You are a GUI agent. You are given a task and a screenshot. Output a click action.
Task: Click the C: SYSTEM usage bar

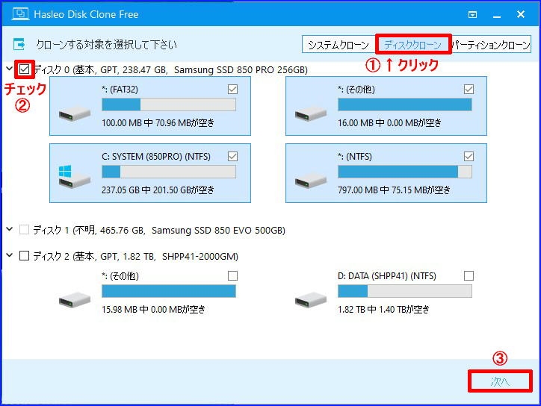[169, 172]
